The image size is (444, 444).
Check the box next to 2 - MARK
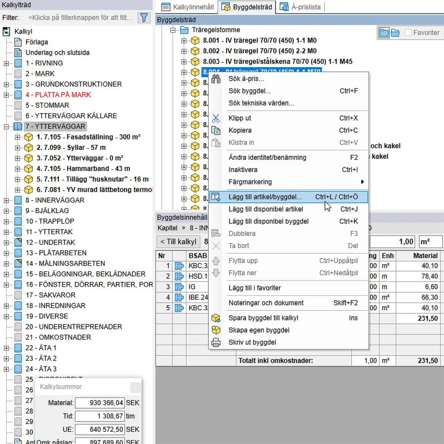(18, 74)
